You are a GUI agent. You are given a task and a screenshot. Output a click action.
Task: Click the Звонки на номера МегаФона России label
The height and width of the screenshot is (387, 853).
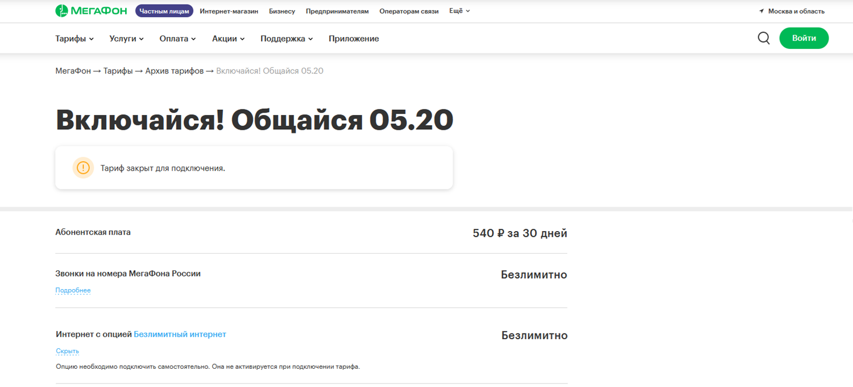[128, 273]
